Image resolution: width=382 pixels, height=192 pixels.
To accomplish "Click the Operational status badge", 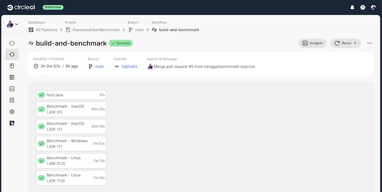I will 53,7.
